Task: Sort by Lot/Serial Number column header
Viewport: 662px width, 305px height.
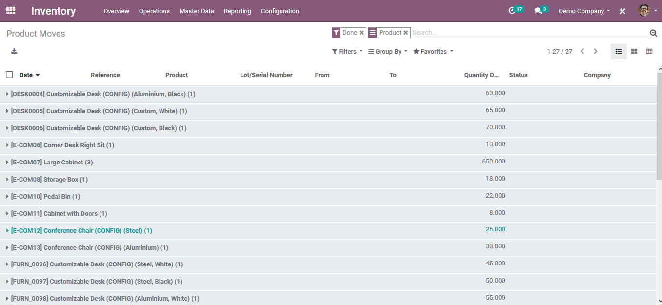Action: (x=266, y=75)
